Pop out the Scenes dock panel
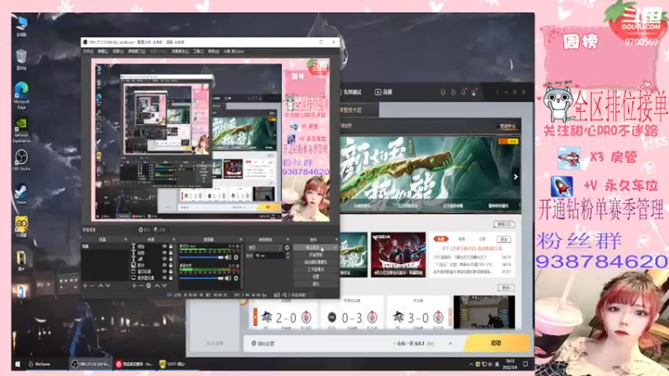Screen dimensions: 669x376 click(125, 240)
